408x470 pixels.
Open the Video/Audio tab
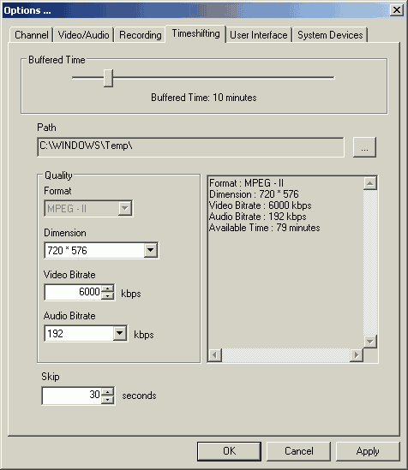tap(83, 35)
